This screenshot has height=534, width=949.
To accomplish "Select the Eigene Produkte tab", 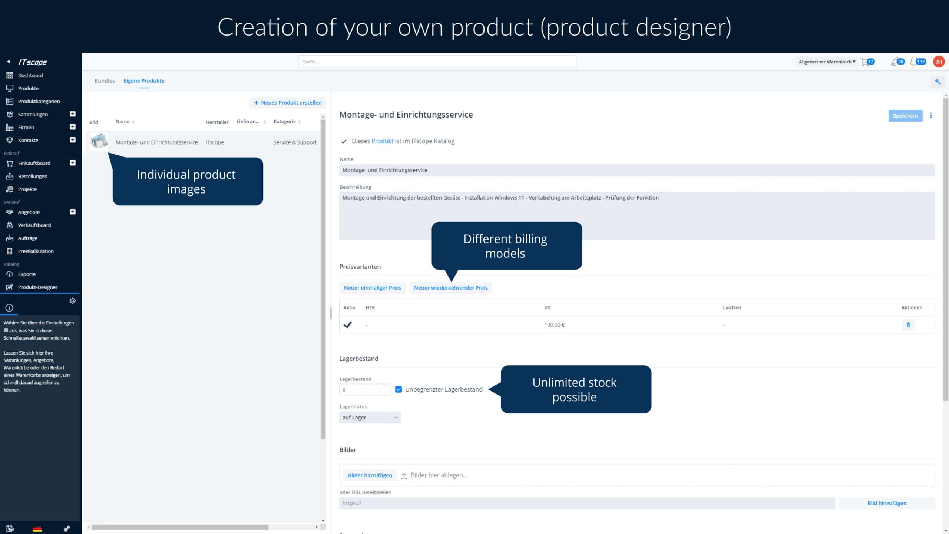I will tap(144, 81).
